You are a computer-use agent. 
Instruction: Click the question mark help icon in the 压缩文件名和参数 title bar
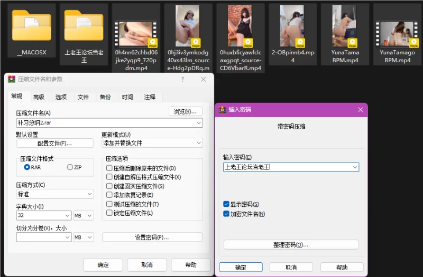click(x=183, y=79)
